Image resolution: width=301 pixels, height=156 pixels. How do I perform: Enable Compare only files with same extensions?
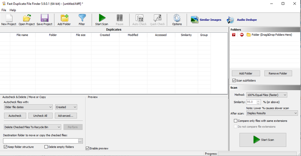(236, 121)
